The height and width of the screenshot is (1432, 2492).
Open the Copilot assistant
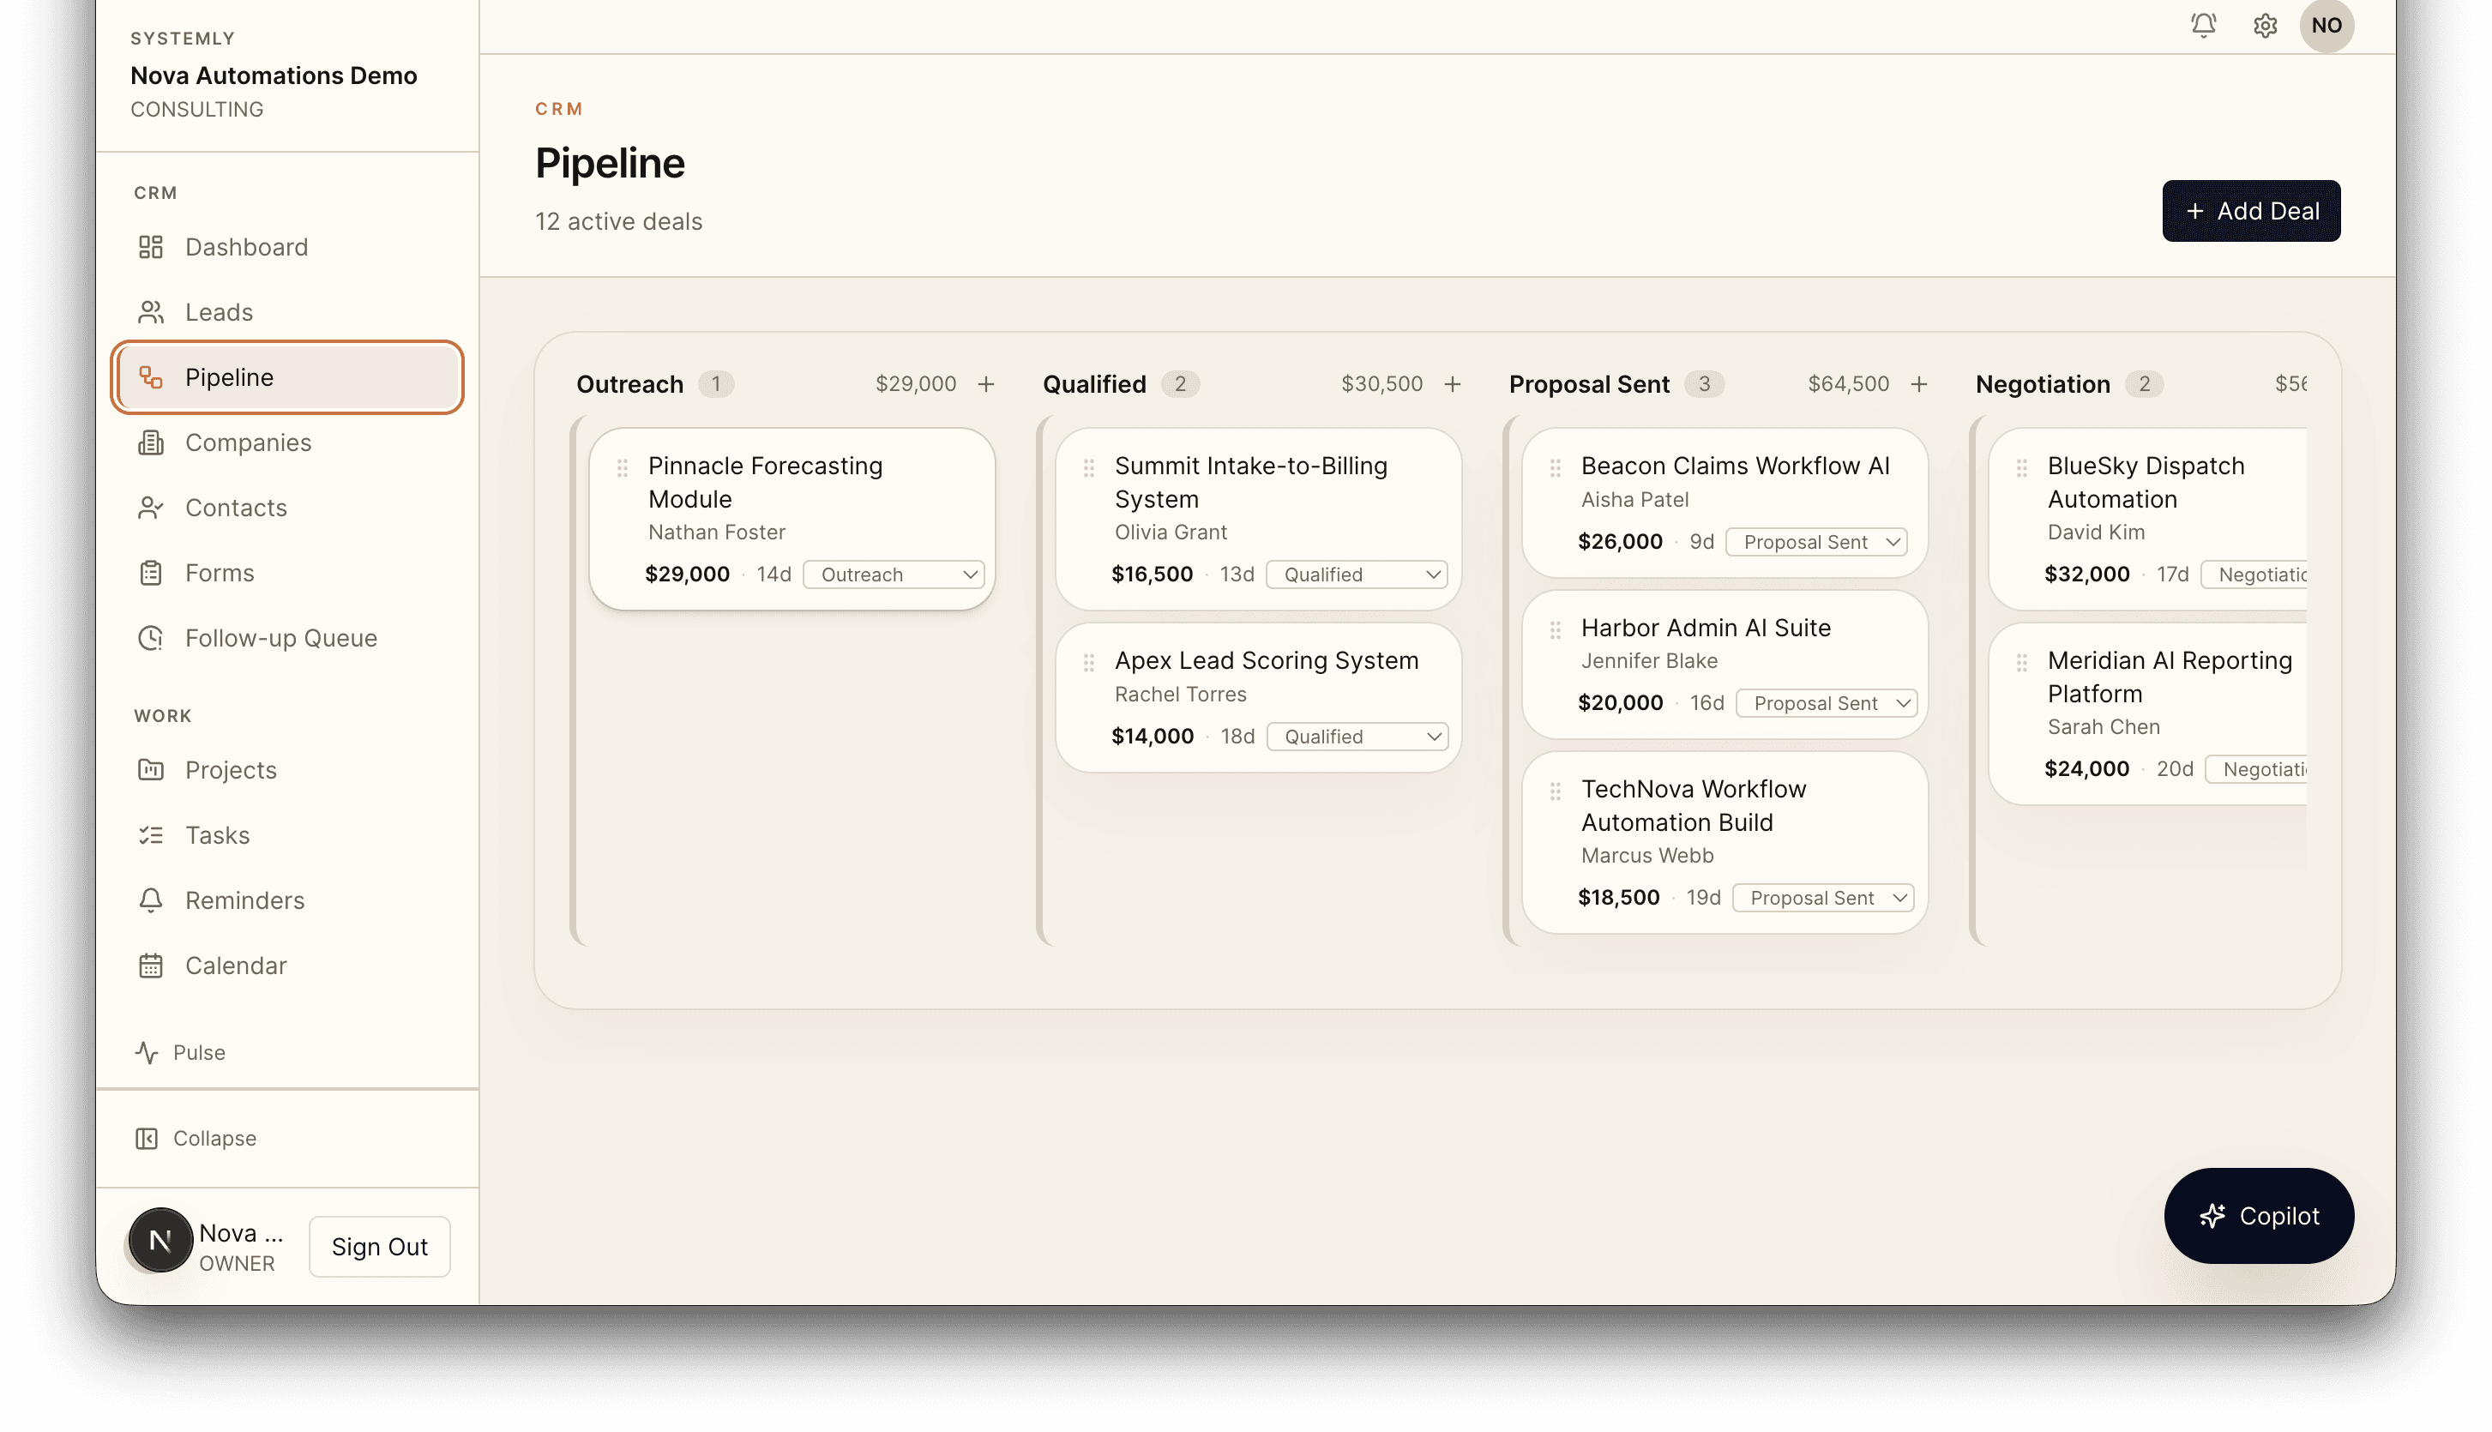click(x=2259, y=1216)
